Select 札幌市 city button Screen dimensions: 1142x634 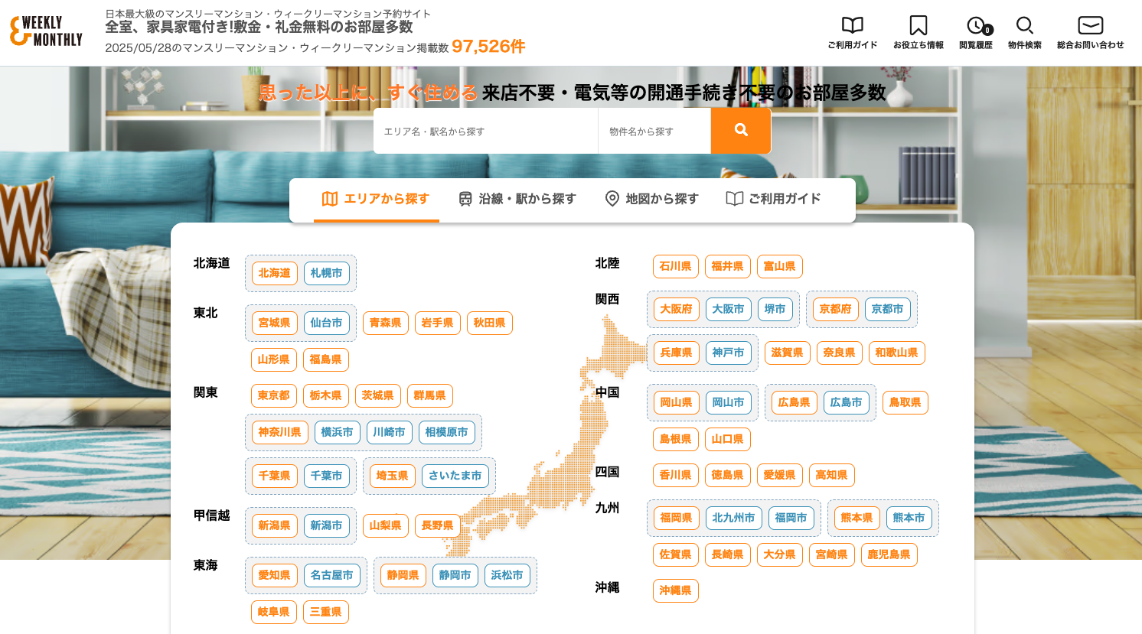point(327,273)
